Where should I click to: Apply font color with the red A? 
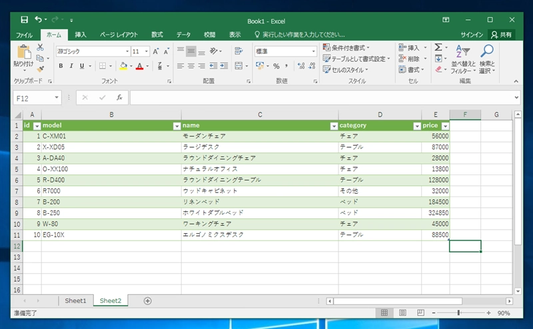(139, 66)
